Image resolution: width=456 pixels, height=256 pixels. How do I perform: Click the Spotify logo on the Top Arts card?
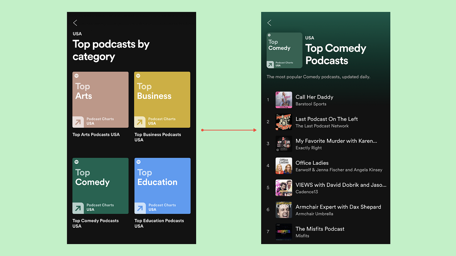pyautogui.click(x=77, y=76)
